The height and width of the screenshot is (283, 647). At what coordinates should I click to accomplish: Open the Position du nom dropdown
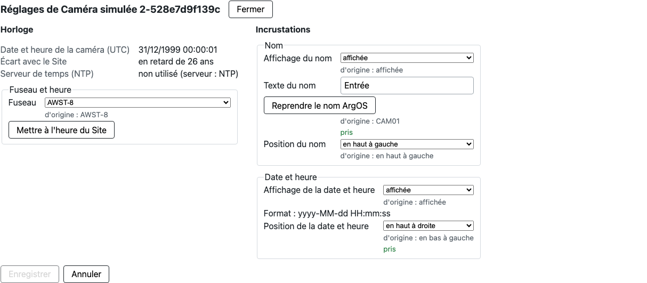pos(407,144)
